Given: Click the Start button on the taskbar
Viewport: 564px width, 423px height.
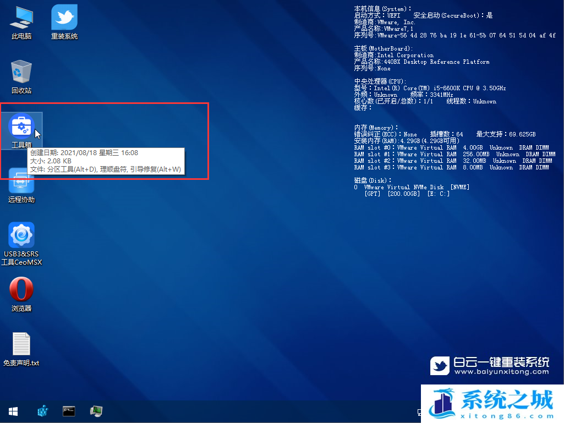Looking at the screenshot, I should (x=13, y=411).
